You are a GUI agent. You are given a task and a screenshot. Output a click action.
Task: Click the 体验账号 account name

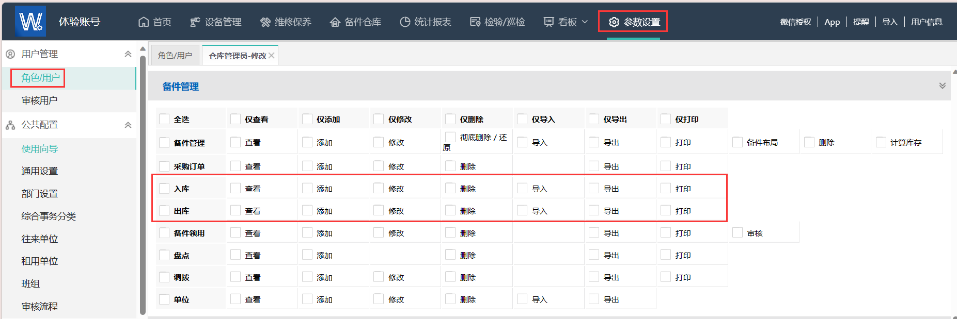(79, 22)
